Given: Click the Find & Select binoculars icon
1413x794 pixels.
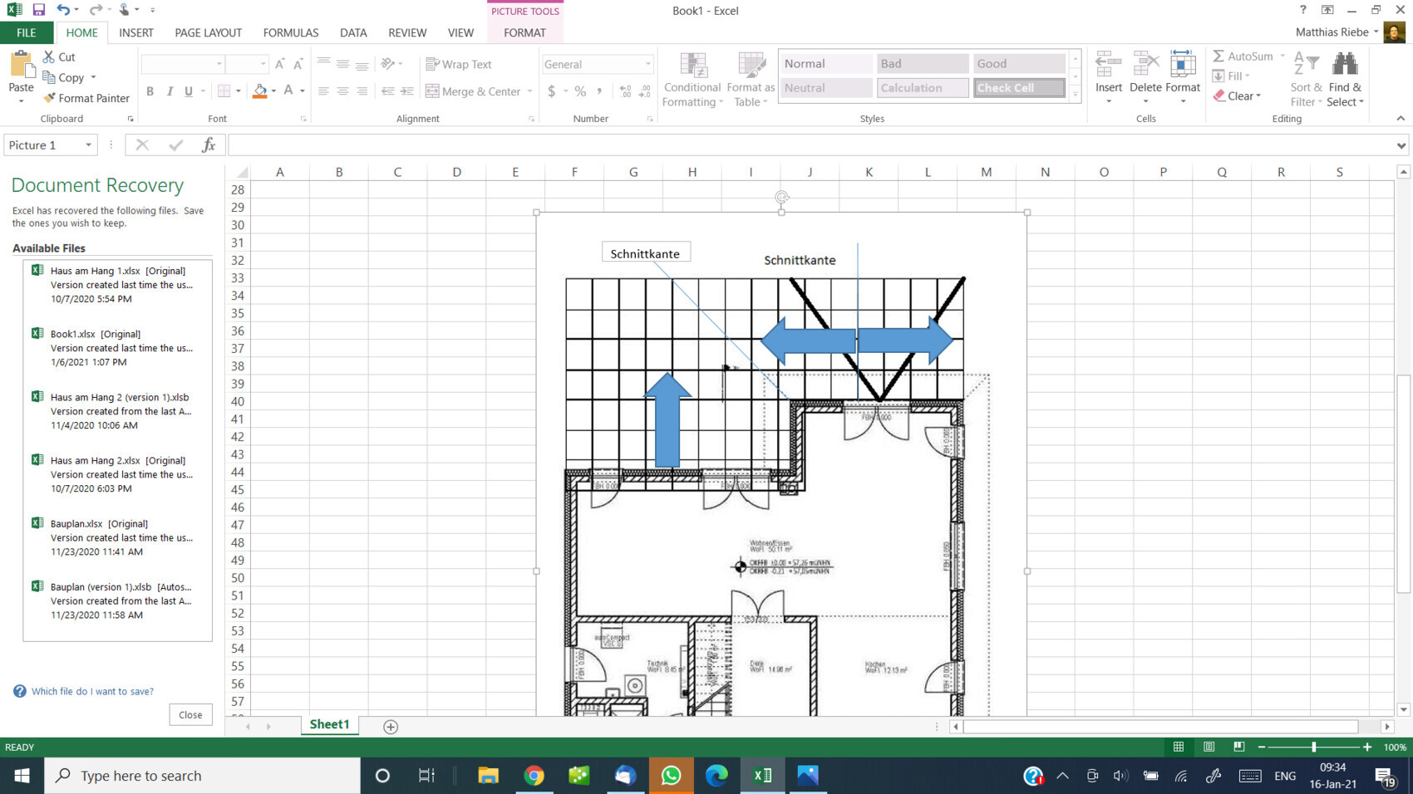Looking at the screenshot, I should [1344, 65].
